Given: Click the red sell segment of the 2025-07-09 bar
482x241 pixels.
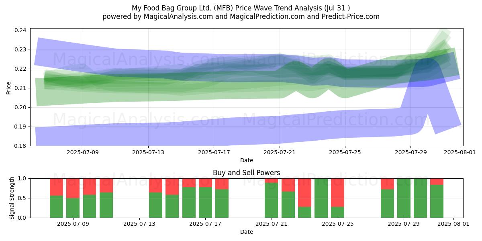Looking at the screenshot, I should pyautogui.click(x=73, y=188).
